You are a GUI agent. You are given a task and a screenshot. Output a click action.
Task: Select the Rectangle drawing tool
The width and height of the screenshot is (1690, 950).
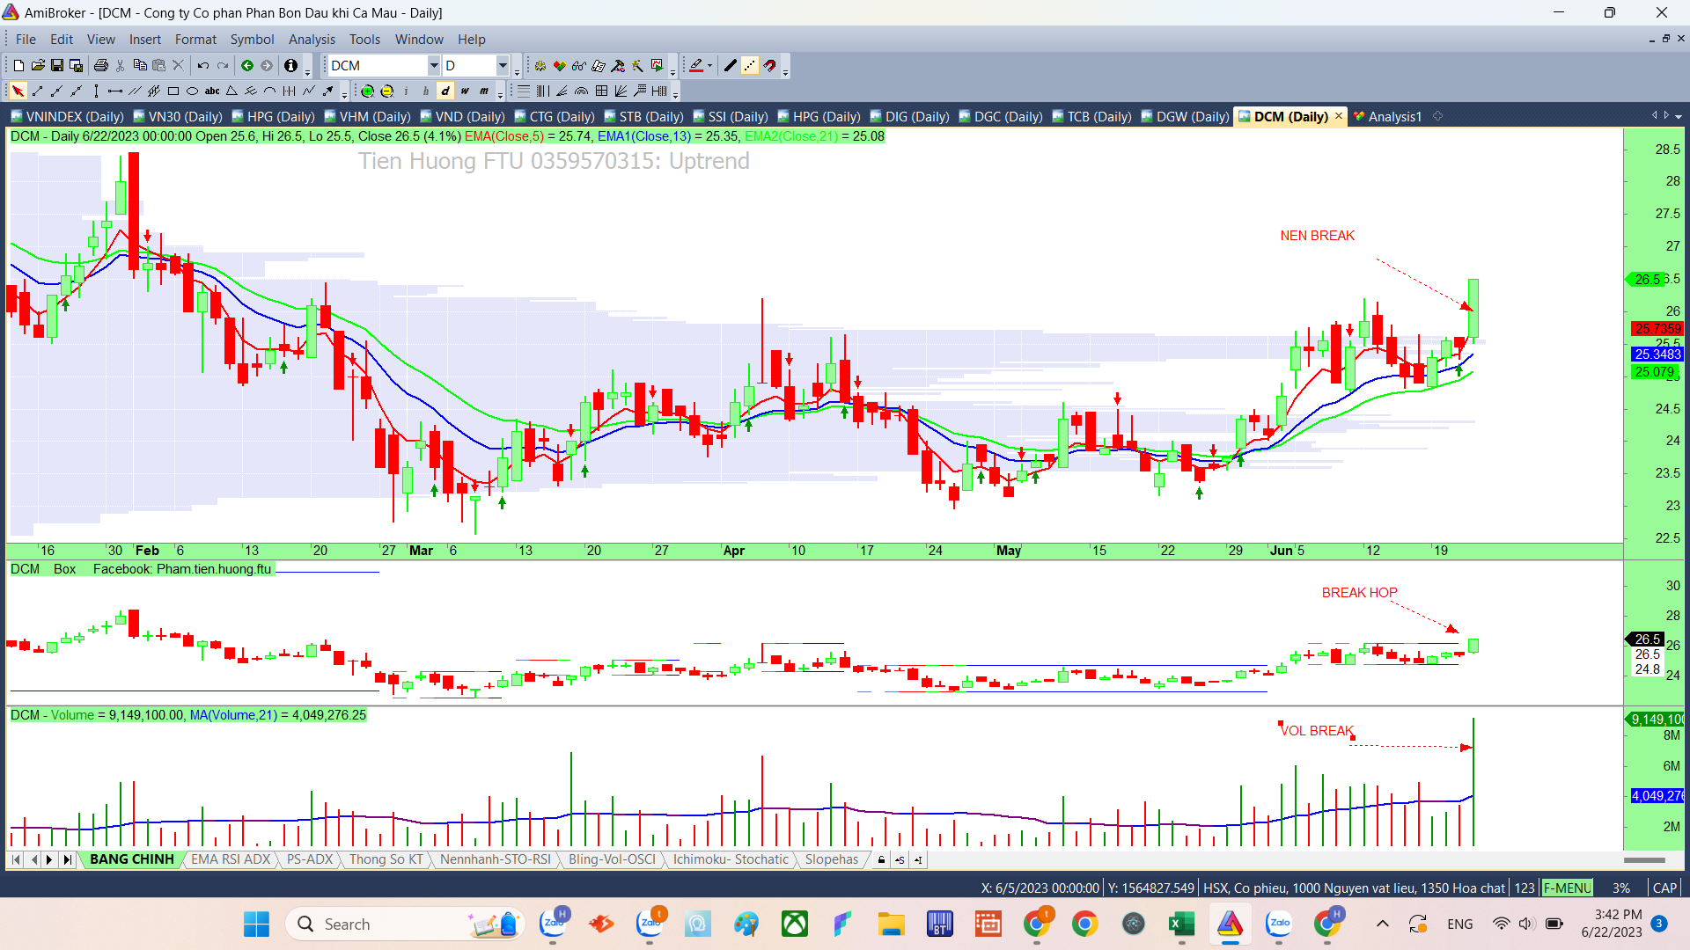point(173,91)
